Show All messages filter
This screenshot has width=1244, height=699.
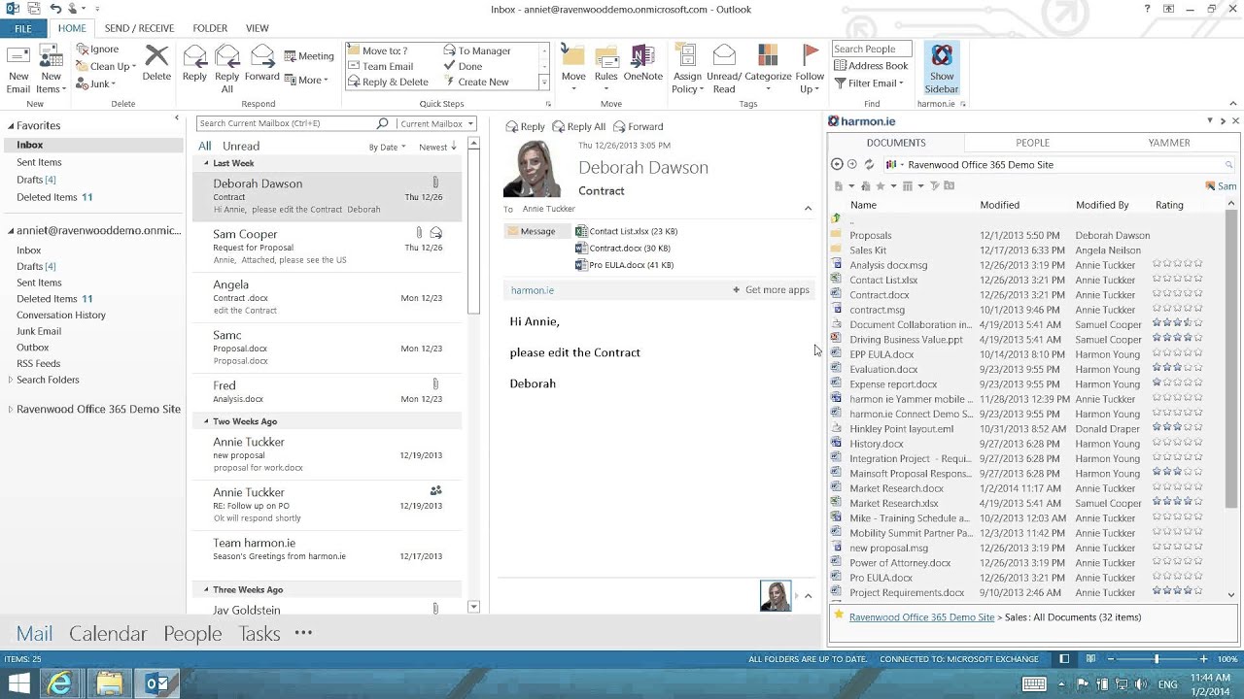pos(204,146)
